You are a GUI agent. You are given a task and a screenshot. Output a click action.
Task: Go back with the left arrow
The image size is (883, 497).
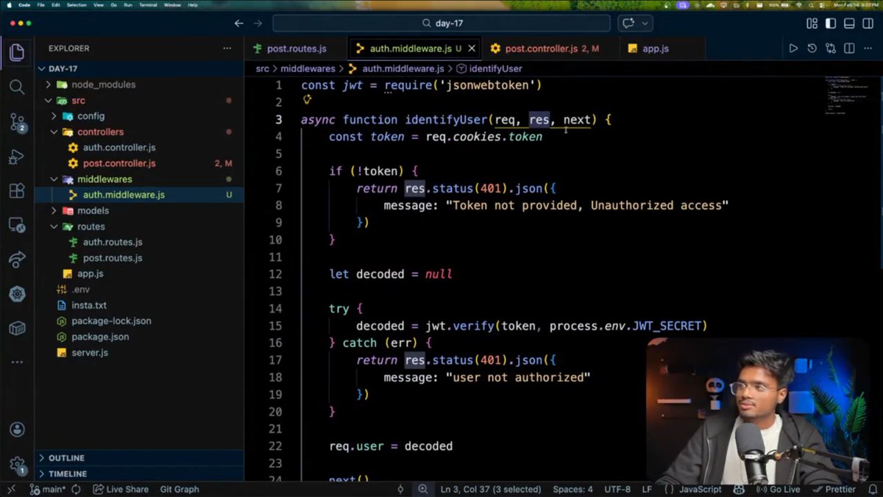click(238, 24)
